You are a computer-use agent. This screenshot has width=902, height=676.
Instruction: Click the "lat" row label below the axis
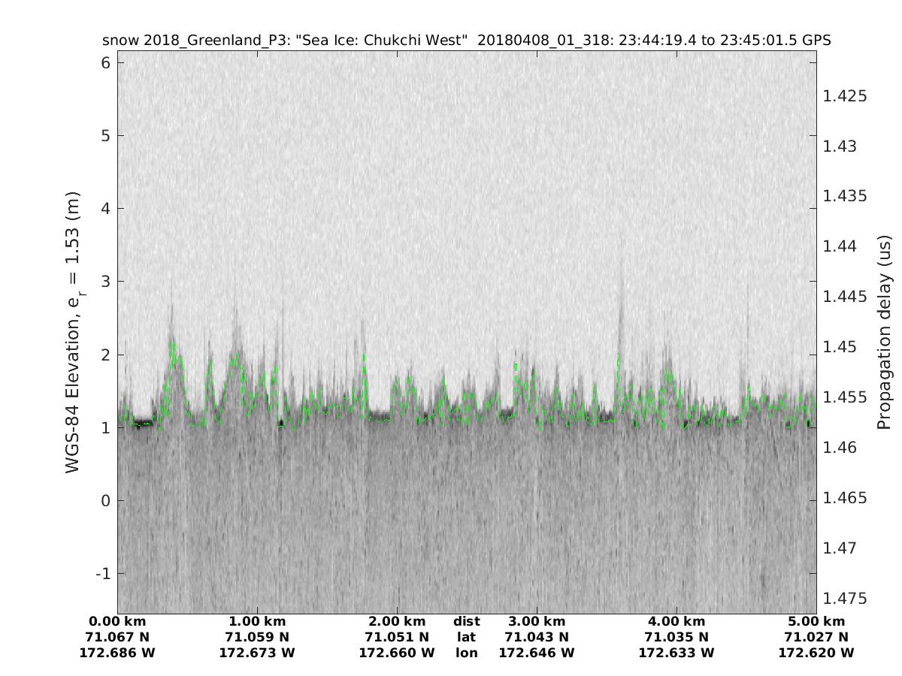pyautogui.click(x=467, y=637)
